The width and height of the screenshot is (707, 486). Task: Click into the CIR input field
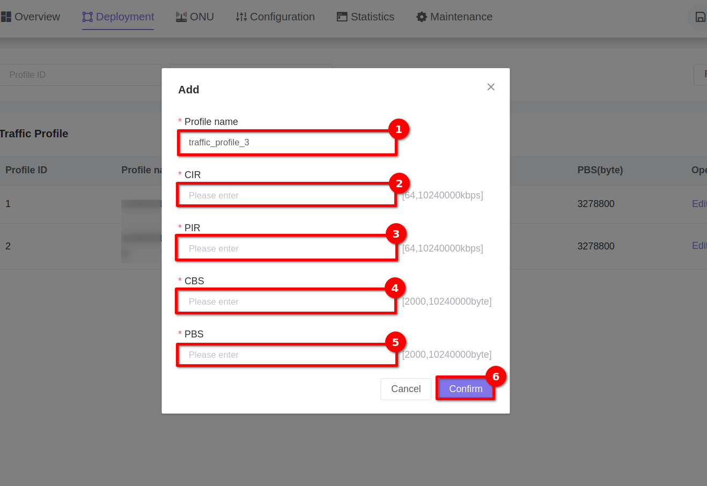(287, 195)
